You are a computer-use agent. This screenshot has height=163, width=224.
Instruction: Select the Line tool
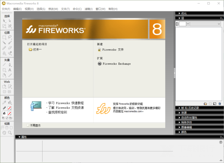4,65
